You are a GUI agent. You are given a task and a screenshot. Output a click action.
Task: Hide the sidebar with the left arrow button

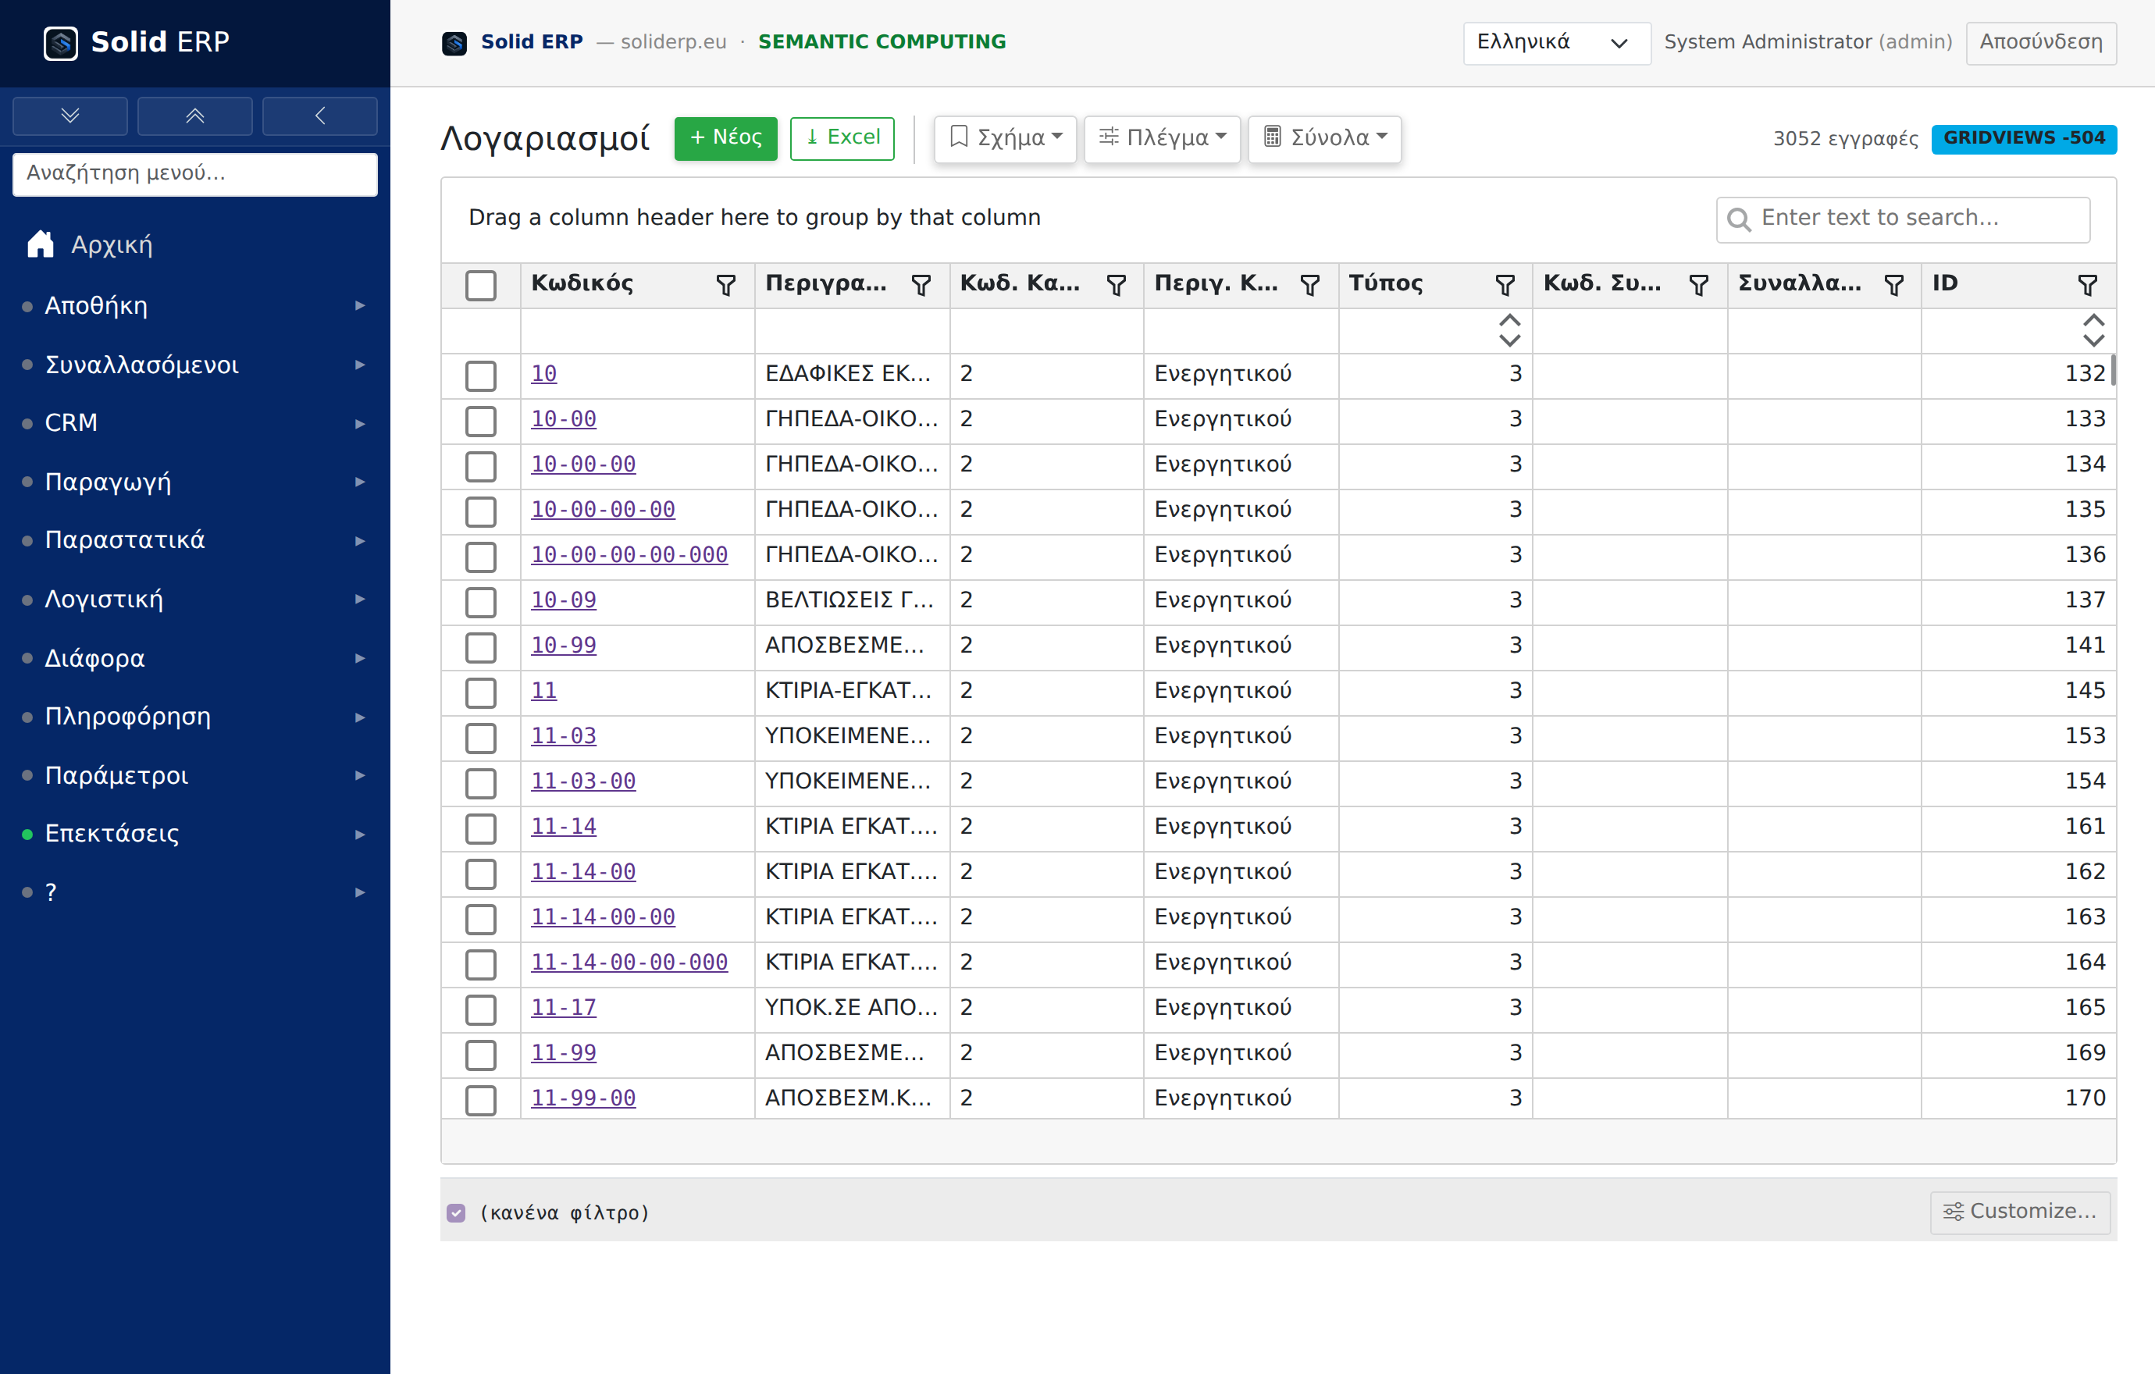click(320, 116)
